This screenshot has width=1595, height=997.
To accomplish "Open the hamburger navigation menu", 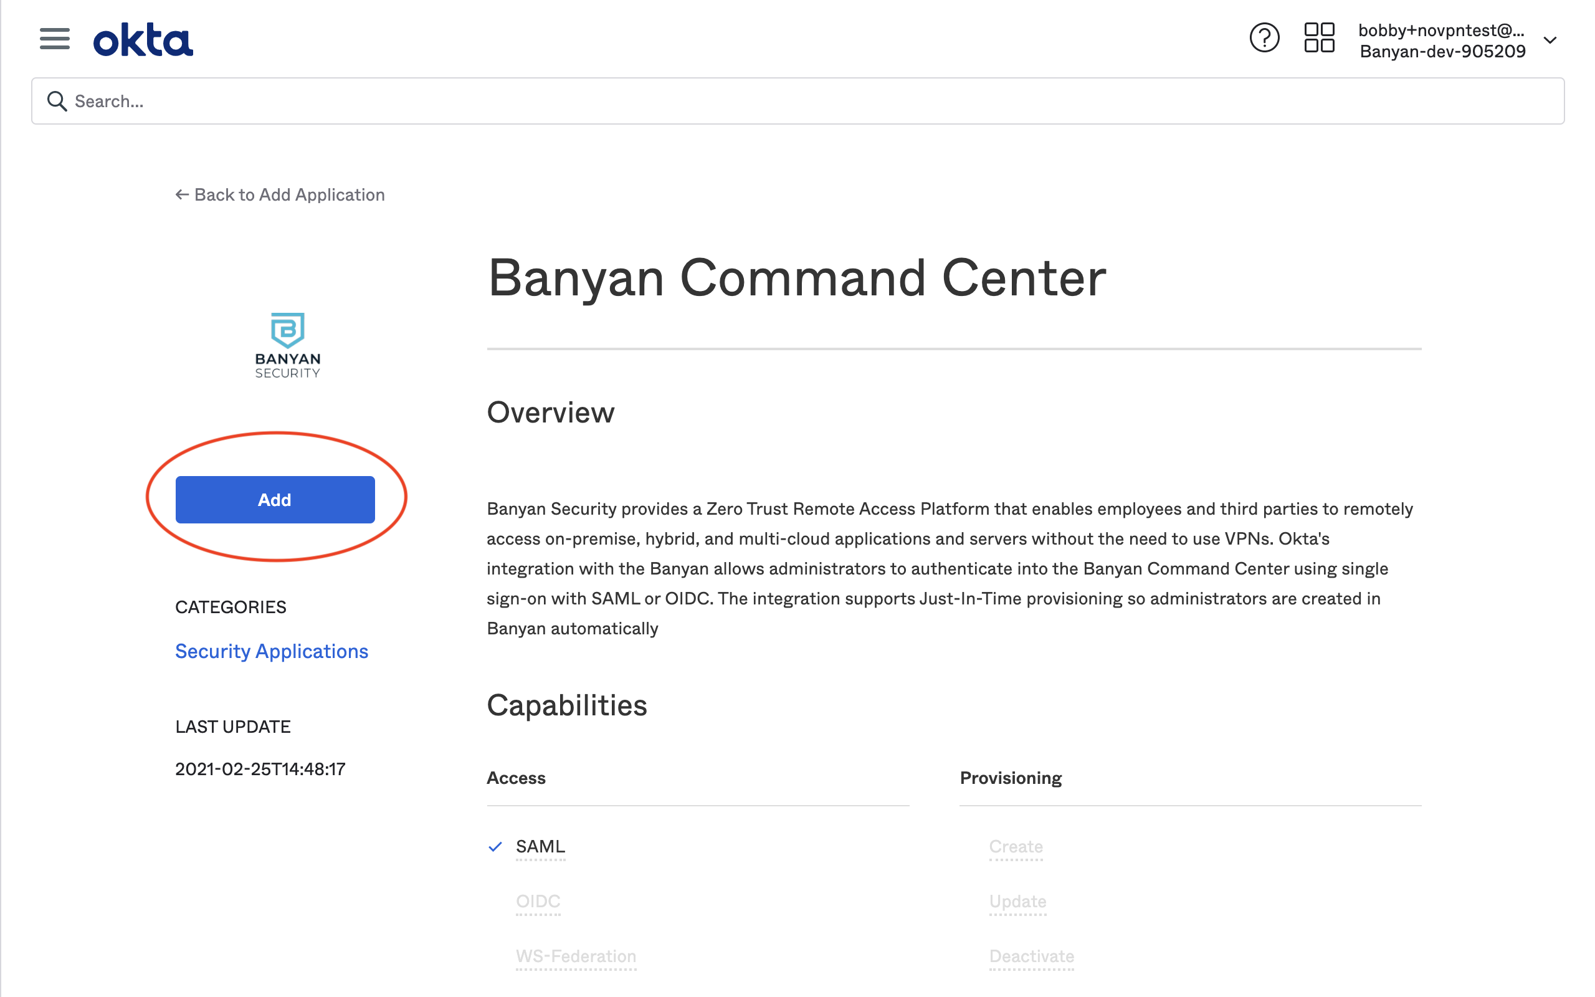I will click(54, 39).
